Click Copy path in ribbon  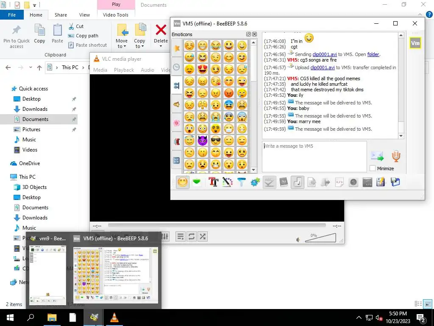tap(83, 36)
